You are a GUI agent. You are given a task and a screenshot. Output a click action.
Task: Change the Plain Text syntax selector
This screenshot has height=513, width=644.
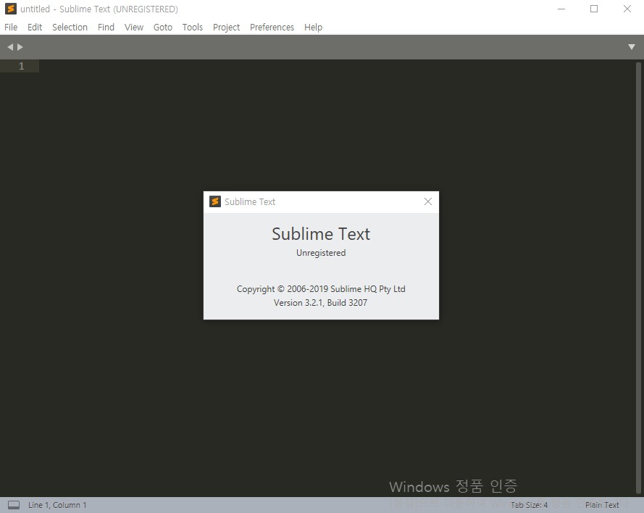point(602,505)
